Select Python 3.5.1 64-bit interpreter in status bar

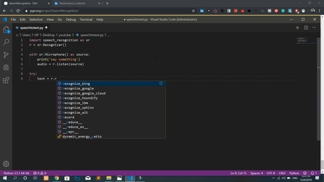[16, 173]
